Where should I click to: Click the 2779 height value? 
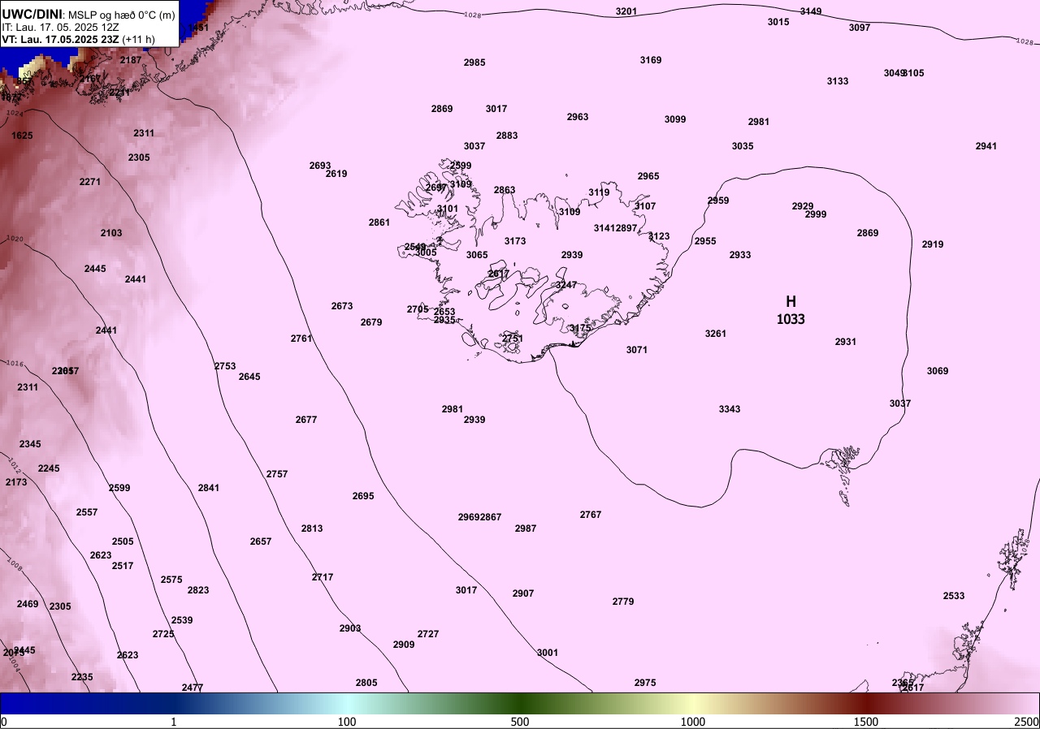tap(623, 602)
